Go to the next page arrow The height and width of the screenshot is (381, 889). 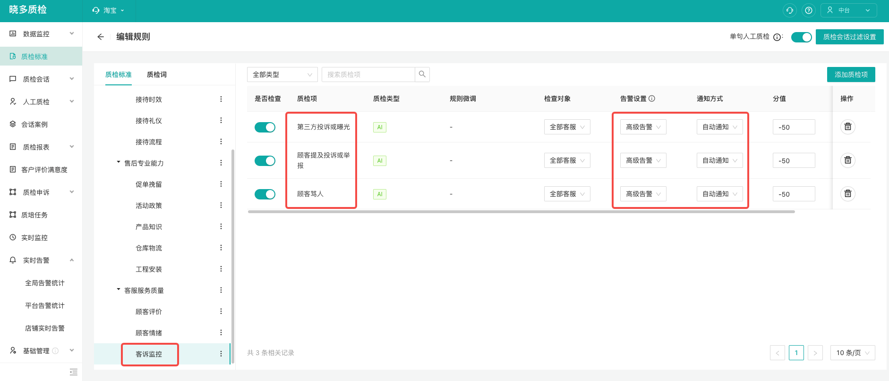pos(815,353)
